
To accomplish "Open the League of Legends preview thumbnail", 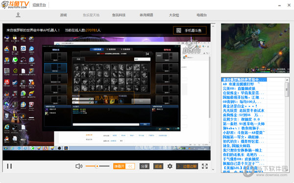I will [x=255, y=48].
